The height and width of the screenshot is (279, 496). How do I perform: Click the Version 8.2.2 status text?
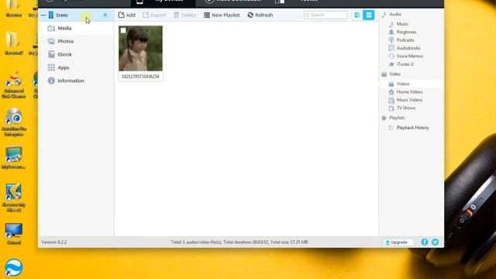53,243
